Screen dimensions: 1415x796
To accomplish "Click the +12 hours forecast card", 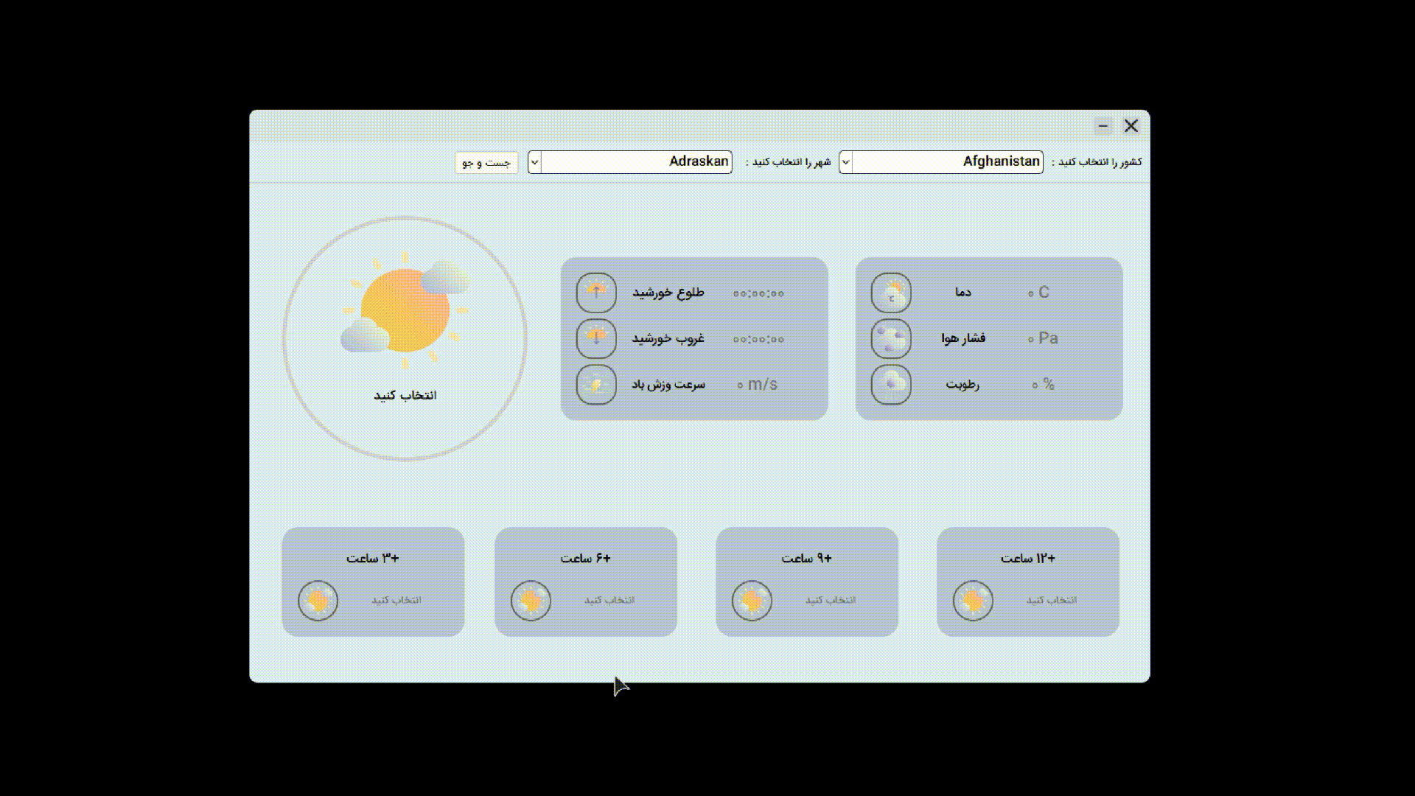I will 1027,582.
